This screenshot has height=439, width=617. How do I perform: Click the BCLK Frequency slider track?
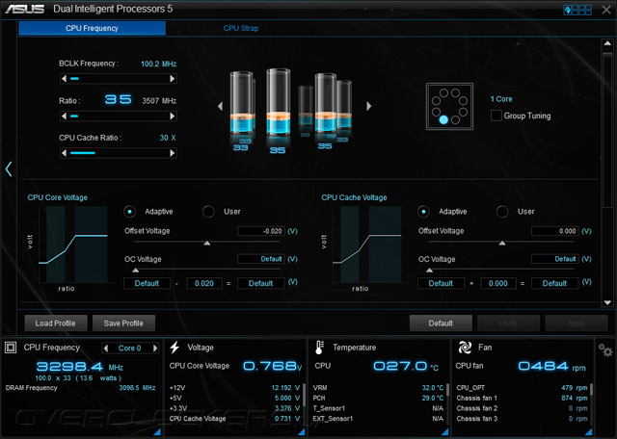[x=118, y=79]
